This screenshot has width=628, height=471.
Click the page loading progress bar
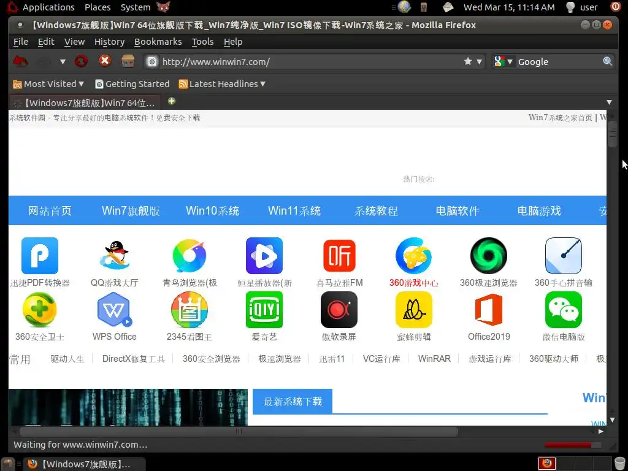[x=573, y=445]
